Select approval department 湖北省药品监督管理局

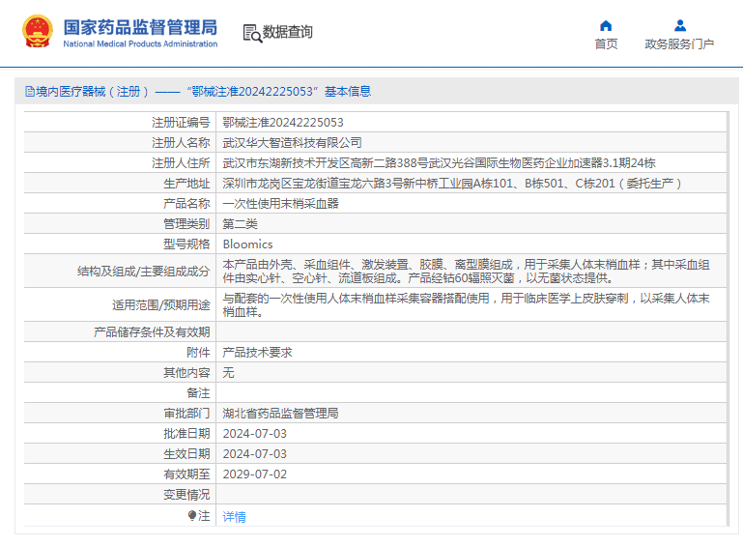pos(280,414)
